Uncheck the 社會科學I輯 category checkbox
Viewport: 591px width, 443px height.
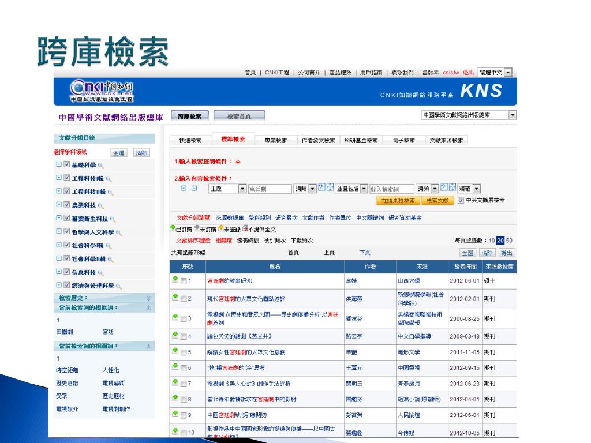(x=67, y=245)
